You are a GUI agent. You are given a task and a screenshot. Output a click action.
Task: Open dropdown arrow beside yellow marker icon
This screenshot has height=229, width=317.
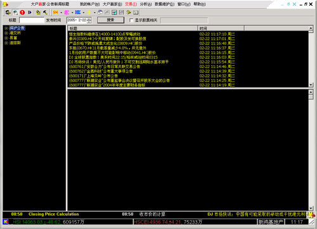[x=94, y=13]
